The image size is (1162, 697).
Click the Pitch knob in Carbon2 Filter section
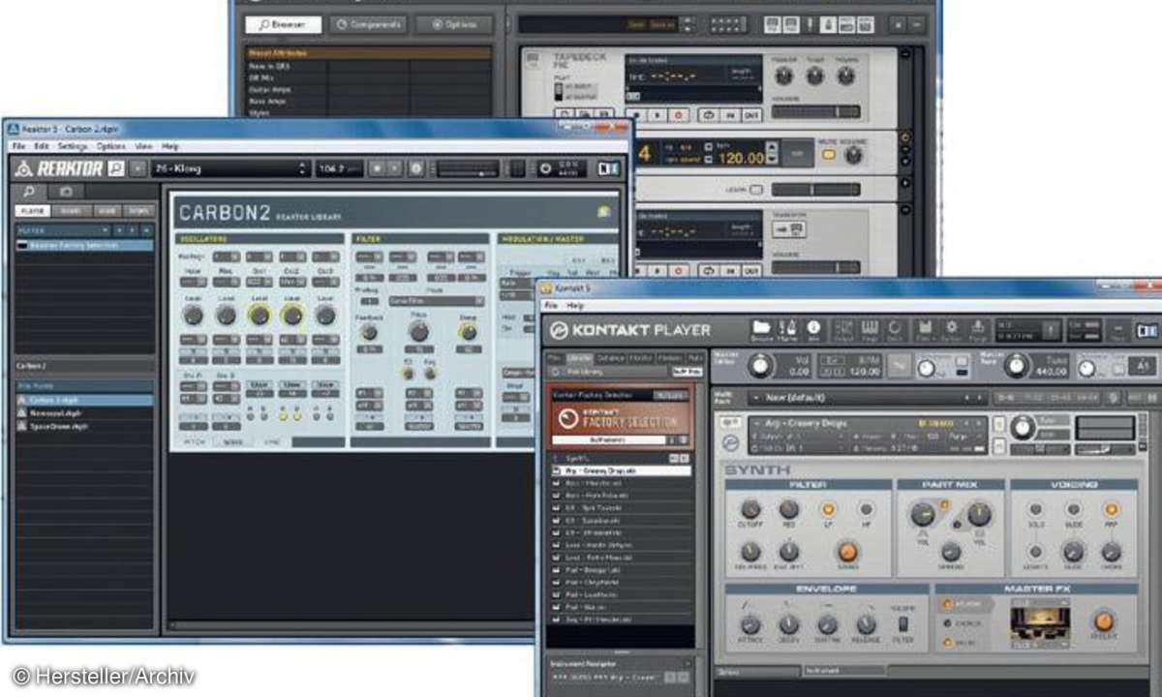[418, 332]
